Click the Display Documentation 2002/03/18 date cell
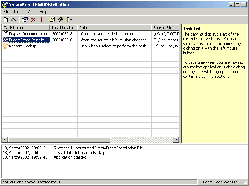 (62, 34)
